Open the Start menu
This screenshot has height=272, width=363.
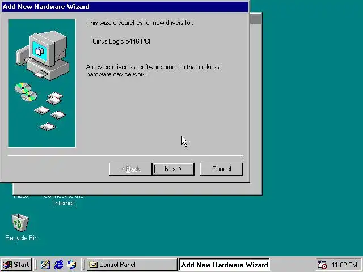click(x=16, y=265)
